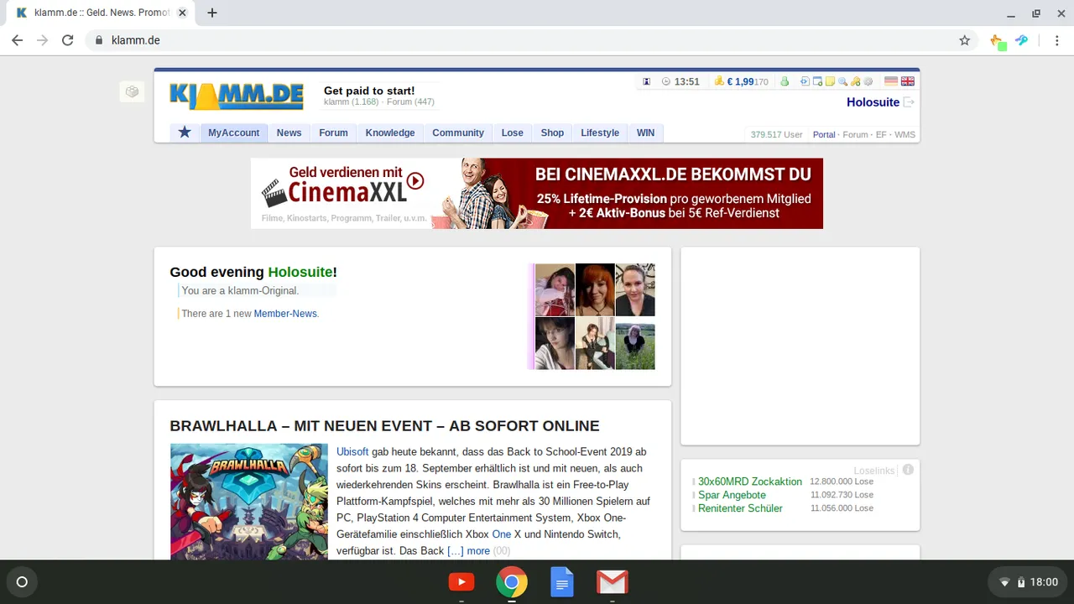Click the info icon beside Loselinks

pyautogui.click(x=908, y=470)
